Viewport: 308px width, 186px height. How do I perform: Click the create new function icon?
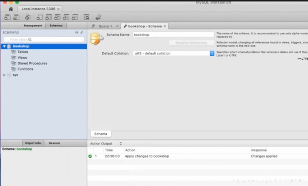(x=75, y=17)
